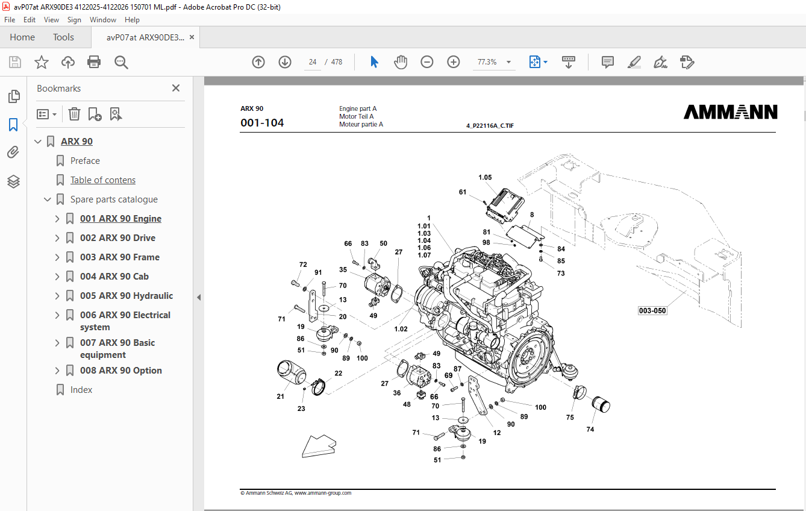This screenshot has width=806, height=511.
Task: Expand 007 ARX 90 Basic equipment bookmark
Action: [57, 343]
